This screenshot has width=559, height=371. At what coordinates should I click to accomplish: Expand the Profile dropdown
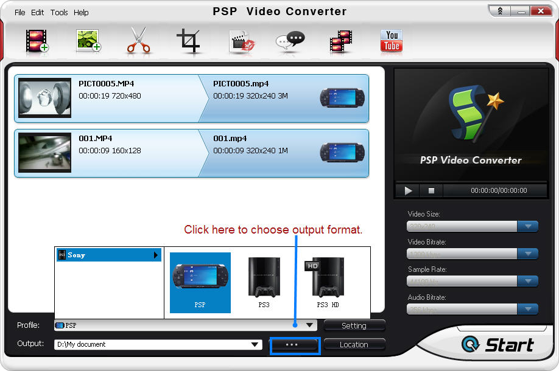click(x=309, y=325)
